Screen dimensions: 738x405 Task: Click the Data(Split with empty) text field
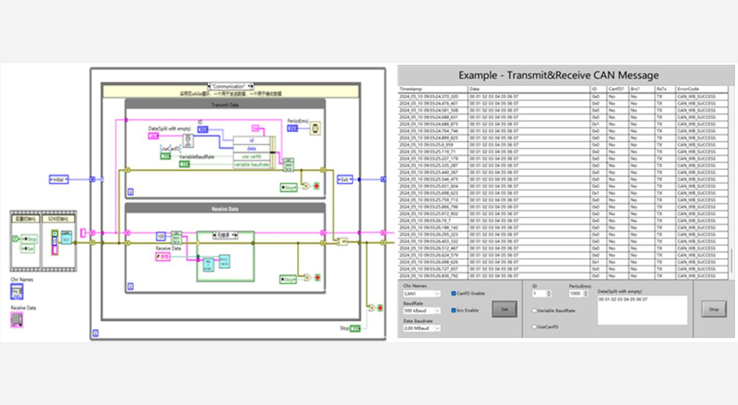coord(642,310)
